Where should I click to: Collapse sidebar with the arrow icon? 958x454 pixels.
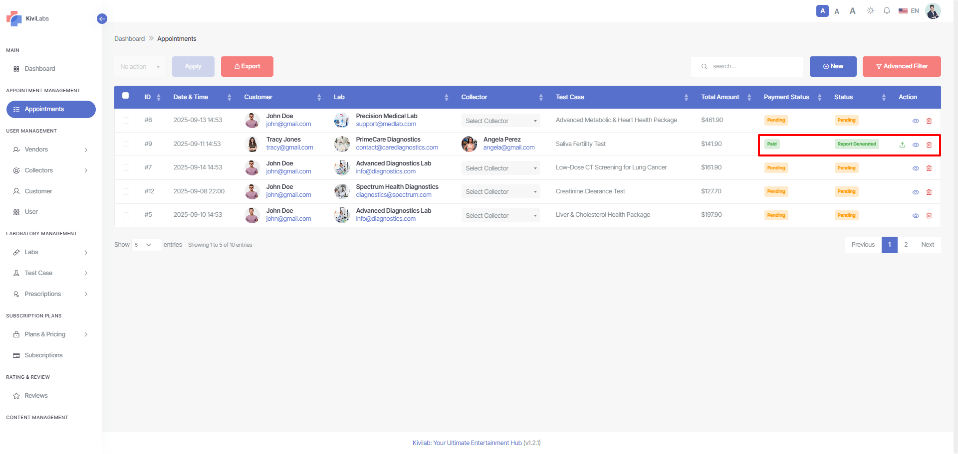(102, 19)
